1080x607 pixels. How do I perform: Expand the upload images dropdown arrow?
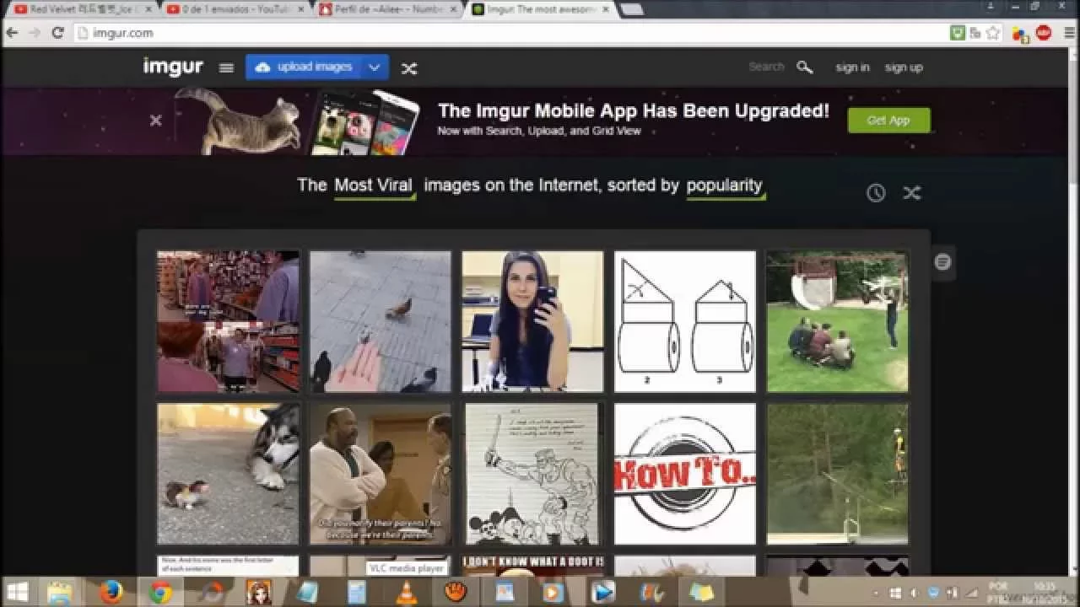pyautogui.click(x=375, y=67)
